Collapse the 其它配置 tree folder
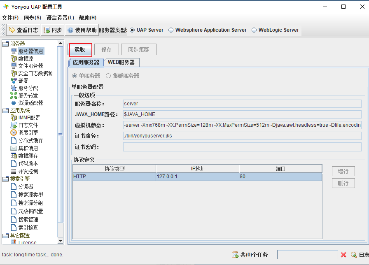Viewport: 369px width, 265px height. [x=5, y=236]
